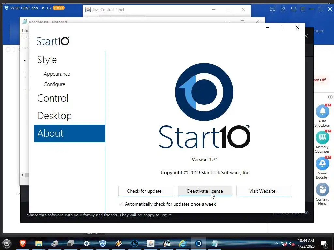The height and width of the screenshot is (250, 334).
Task: Open Settings gear on the taskbar
Action: (x=86, y=243)
